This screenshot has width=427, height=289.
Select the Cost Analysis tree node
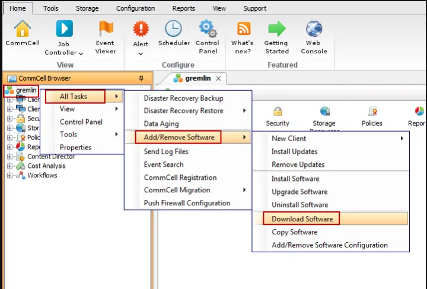46,166
